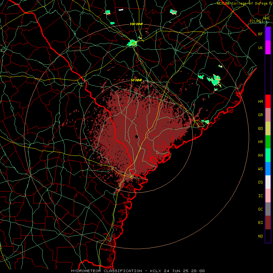
Task: Click the largest green rain cell northeast
Action: (215, 81)
